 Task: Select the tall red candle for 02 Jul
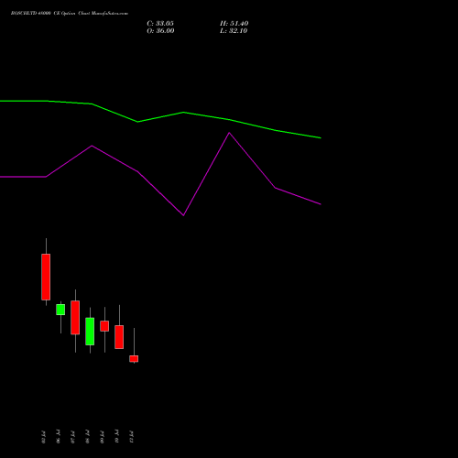pyautogui.click(x=46, y=277)
